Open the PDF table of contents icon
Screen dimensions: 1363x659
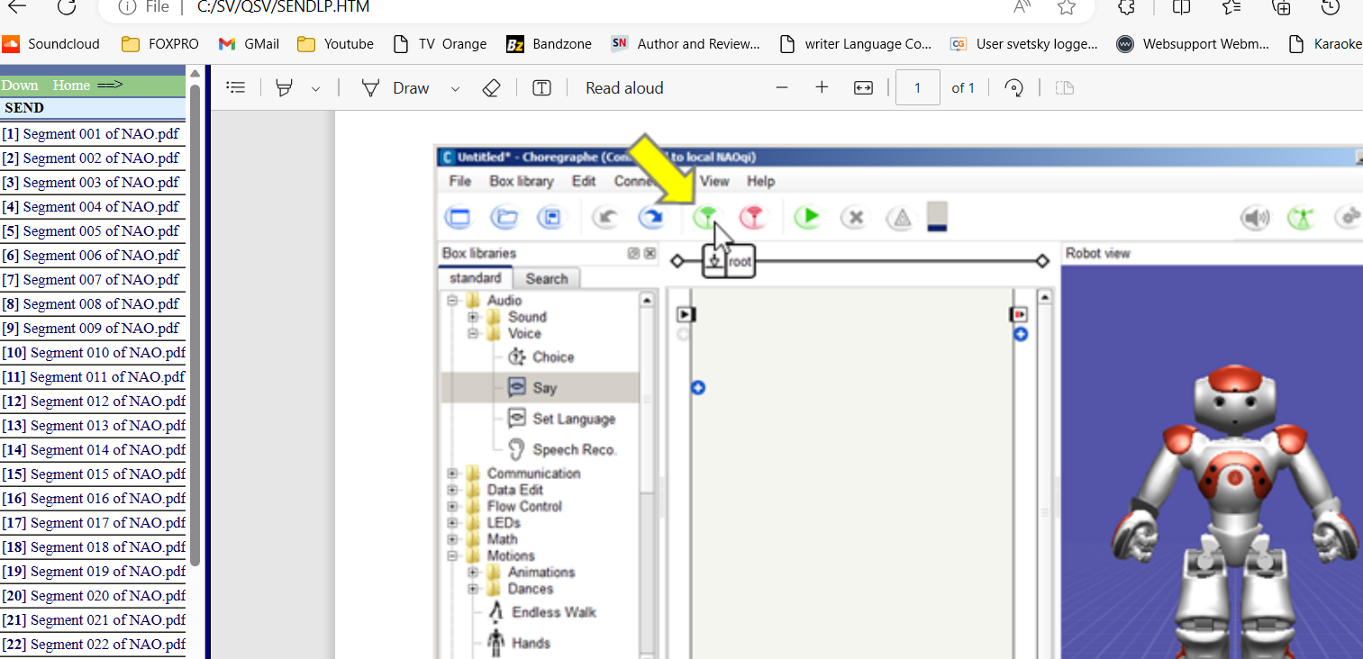pyautogui.click(x=236, y=87)
